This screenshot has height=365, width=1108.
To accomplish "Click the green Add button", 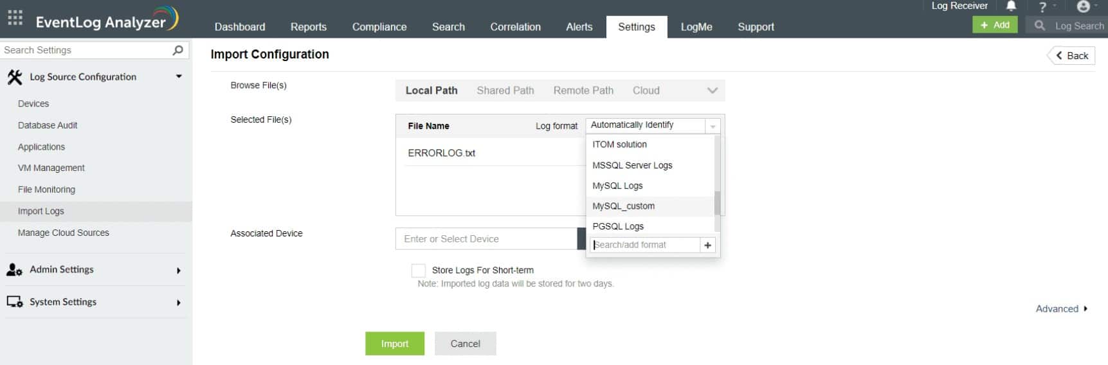I will 995,25.
